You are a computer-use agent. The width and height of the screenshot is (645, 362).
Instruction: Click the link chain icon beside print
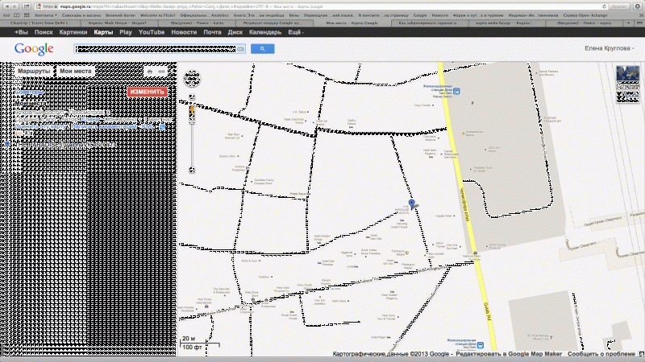162,72
